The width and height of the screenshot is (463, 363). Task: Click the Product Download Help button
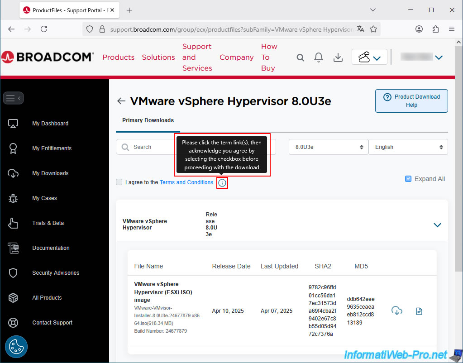(411, 101)
